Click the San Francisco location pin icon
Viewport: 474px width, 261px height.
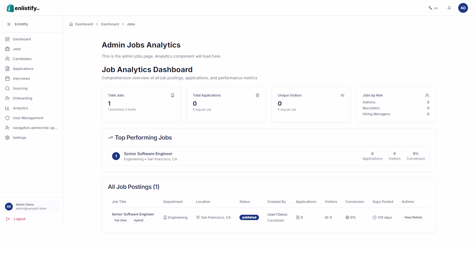pyautogui.click(x=198, y=217)
